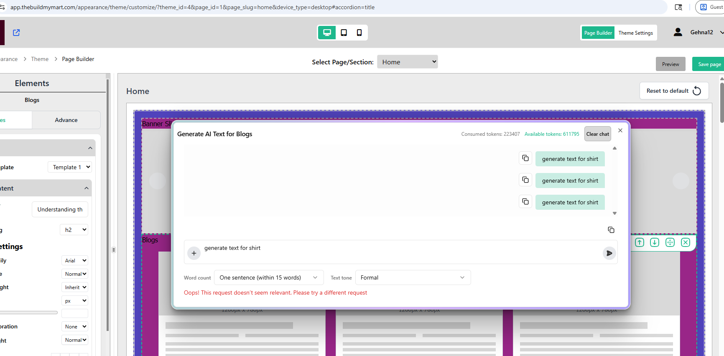Move Blogs section up
The width and height of the screenshot is (724, 356).
(640, 242)
